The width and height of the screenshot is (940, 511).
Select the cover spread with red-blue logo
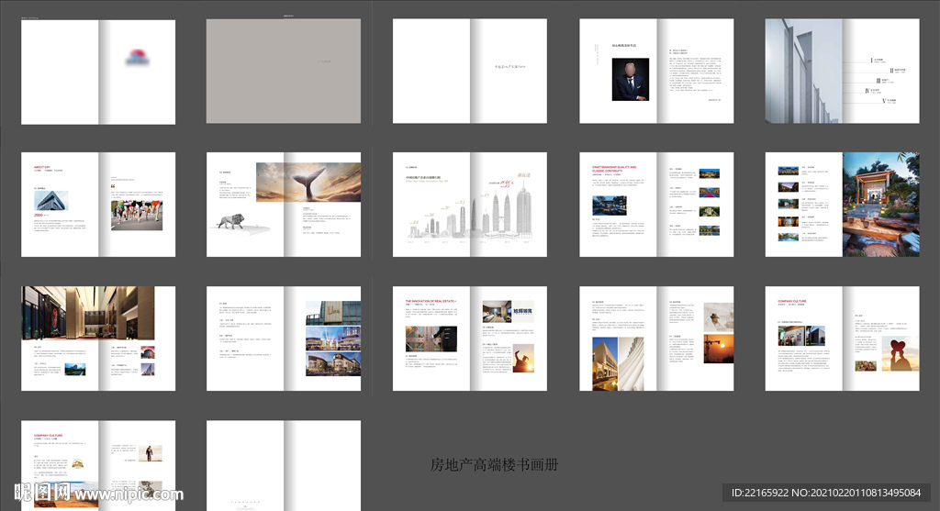point(98,72)
